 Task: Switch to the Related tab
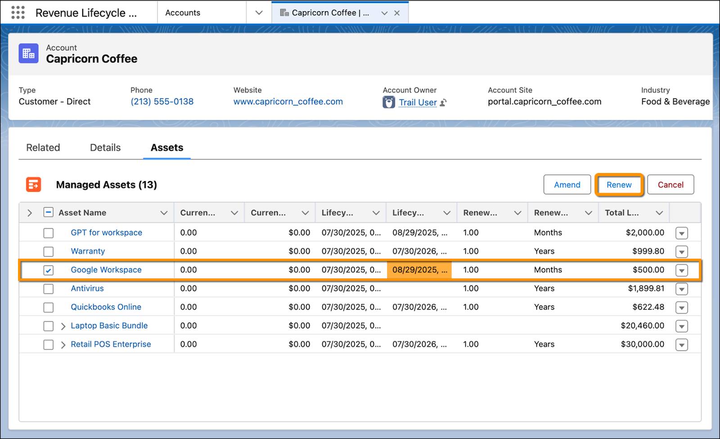tap(43, 147)
